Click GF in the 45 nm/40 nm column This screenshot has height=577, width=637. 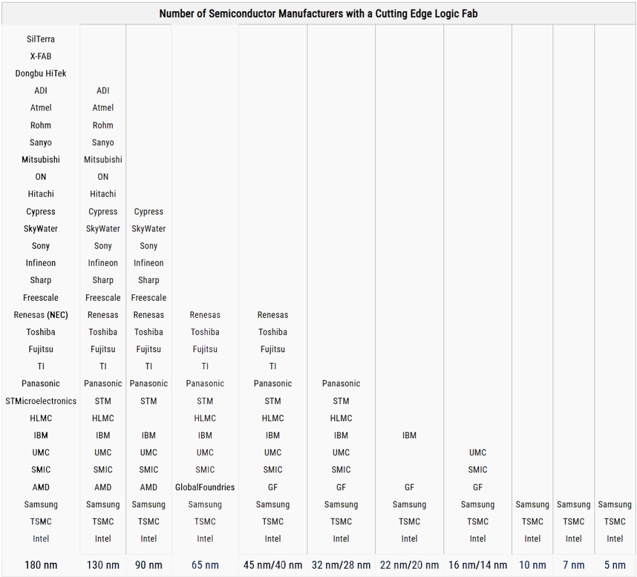pyautogui.click(x=272, y=487)
